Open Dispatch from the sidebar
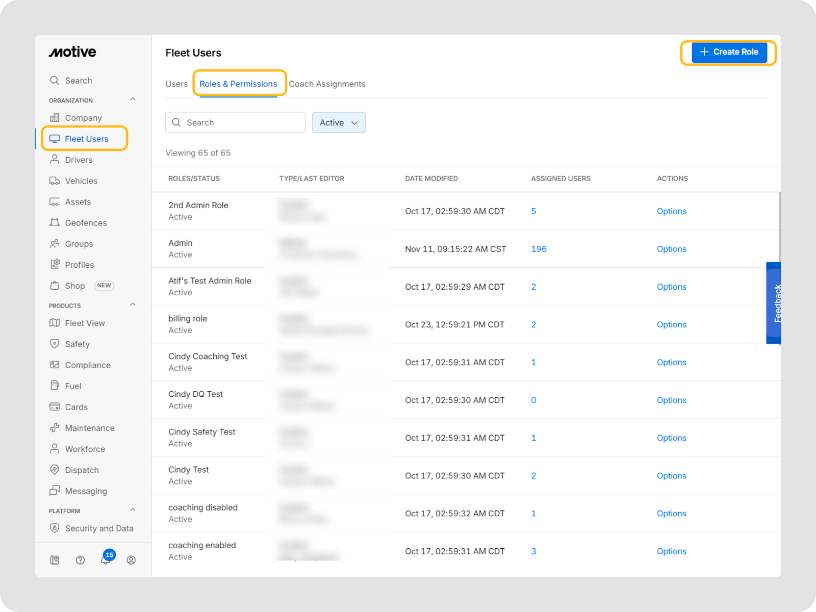816x612 pixels. click(82, 470)
